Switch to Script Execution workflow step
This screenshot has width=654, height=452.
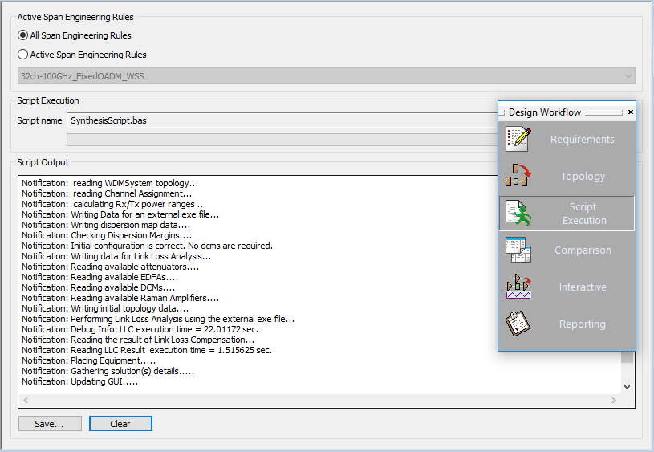(584, 214)
